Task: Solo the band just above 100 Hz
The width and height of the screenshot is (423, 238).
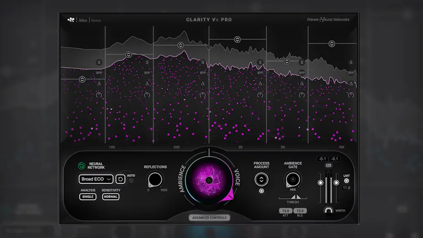Action: 147,62
